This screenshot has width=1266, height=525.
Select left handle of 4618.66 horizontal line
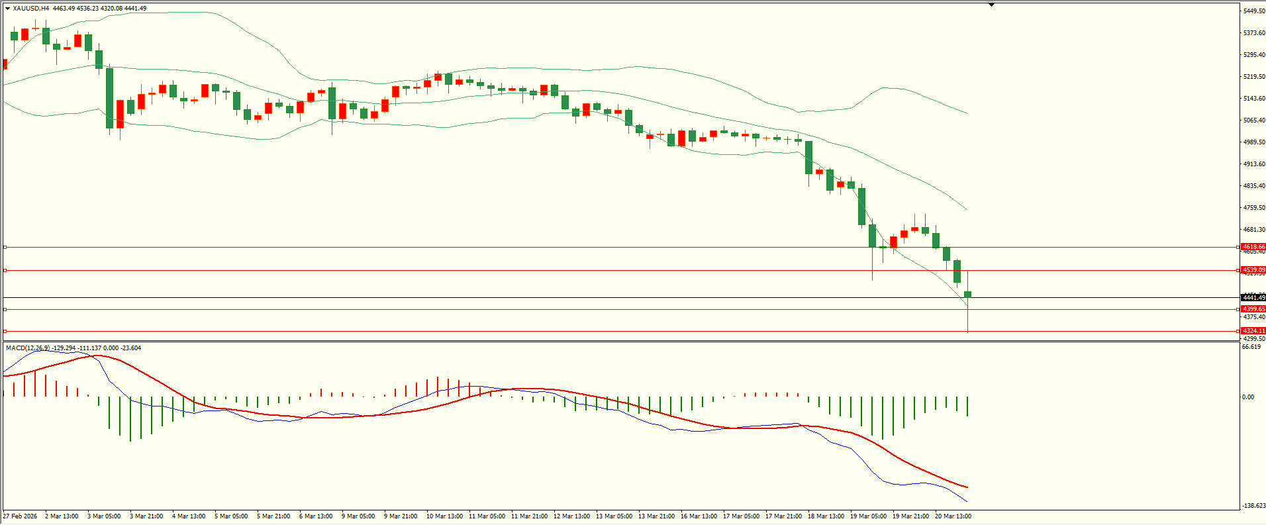point(5,247)
